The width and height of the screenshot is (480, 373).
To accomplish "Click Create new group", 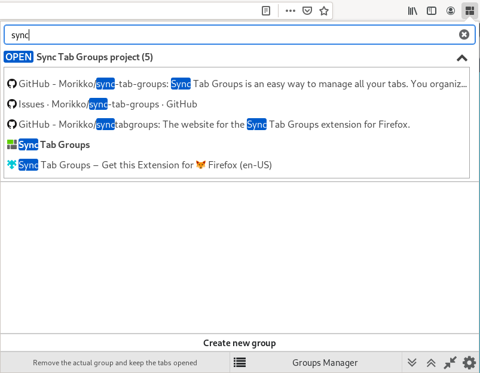I will pos(240,343).
